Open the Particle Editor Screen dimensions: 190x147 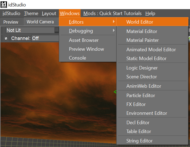pos(152,95)
